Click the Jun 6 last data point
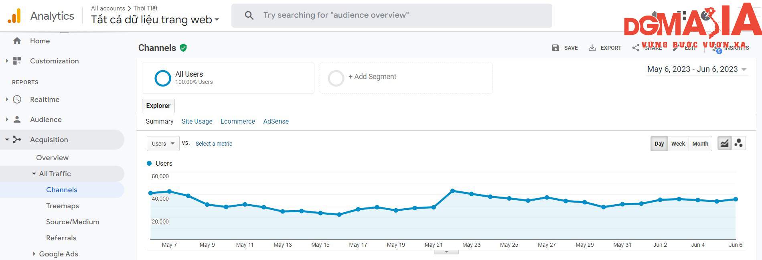 click(736, 199)
